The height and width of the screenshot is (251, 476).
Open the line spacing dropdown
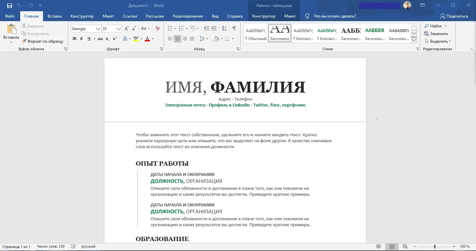[207, 39]
